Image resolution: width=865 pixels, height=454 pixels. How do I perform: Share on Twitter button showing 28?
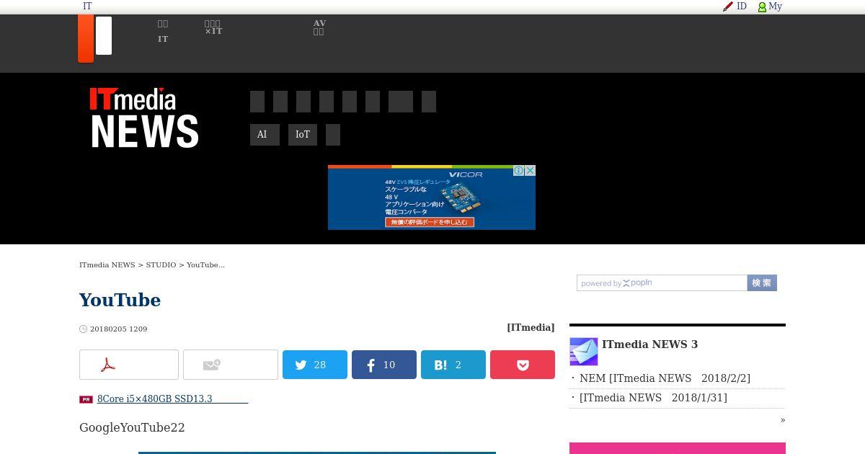(315, 365)
